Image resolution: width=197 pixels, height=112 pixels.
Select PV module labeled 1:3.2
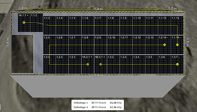click(113, 64)
